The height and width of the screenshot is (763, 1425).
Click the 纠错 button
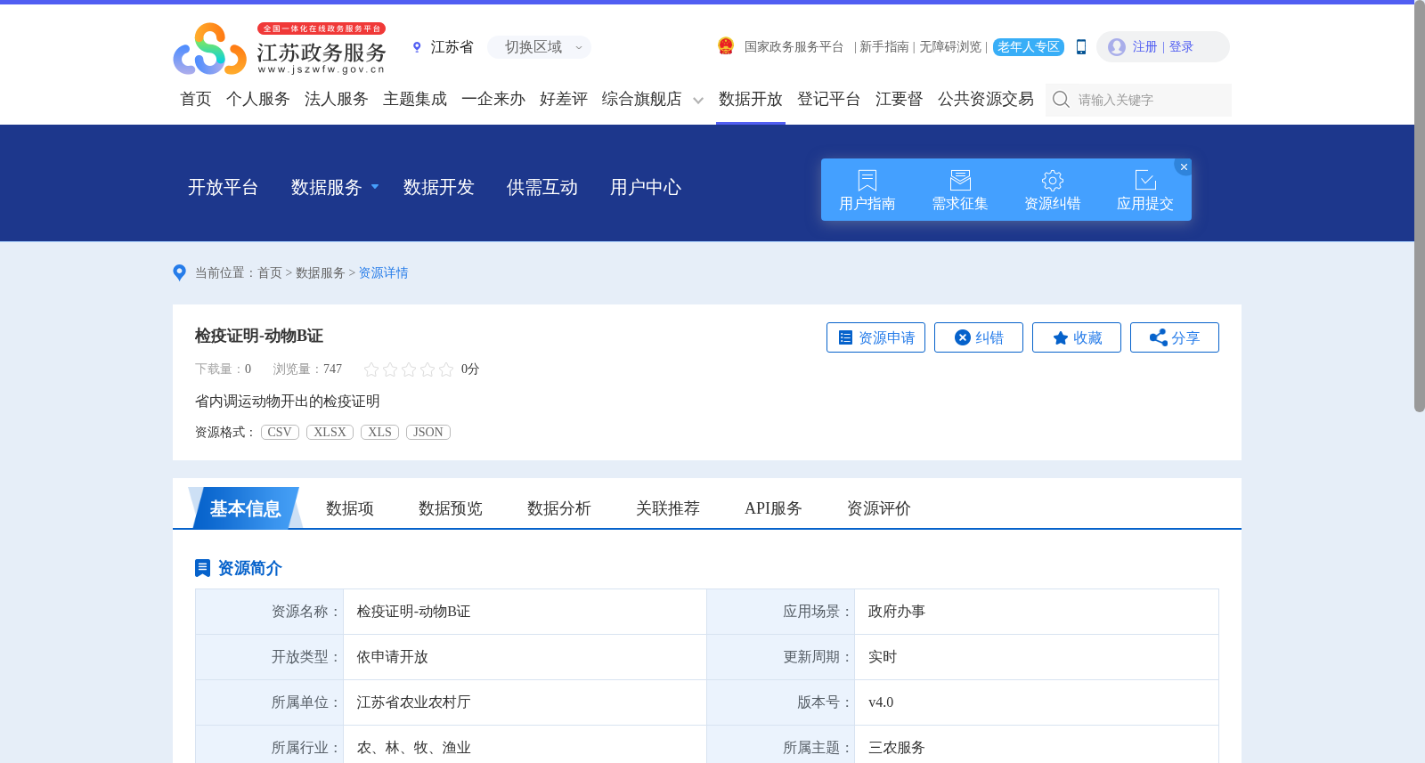pos(979,337)
